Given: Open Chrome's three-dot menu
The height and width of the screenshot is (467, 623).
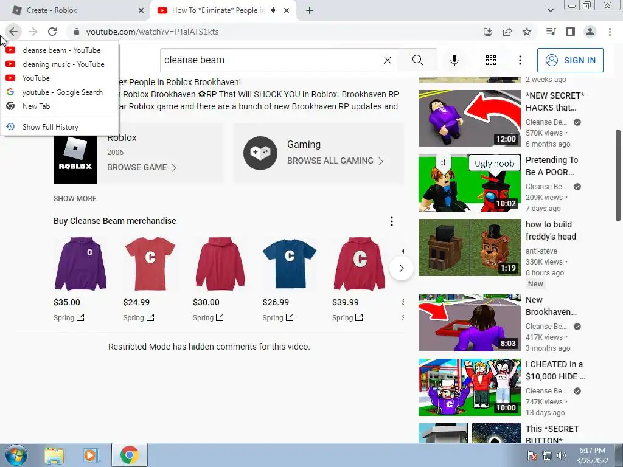Looking at the screenshot, I should tap(610, 32).
